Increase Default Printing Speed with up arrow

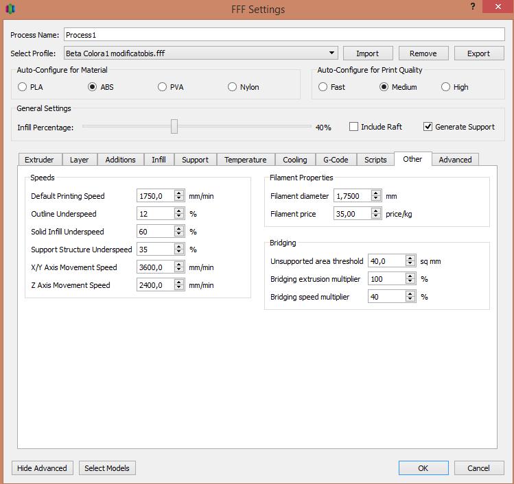[179, 193]
